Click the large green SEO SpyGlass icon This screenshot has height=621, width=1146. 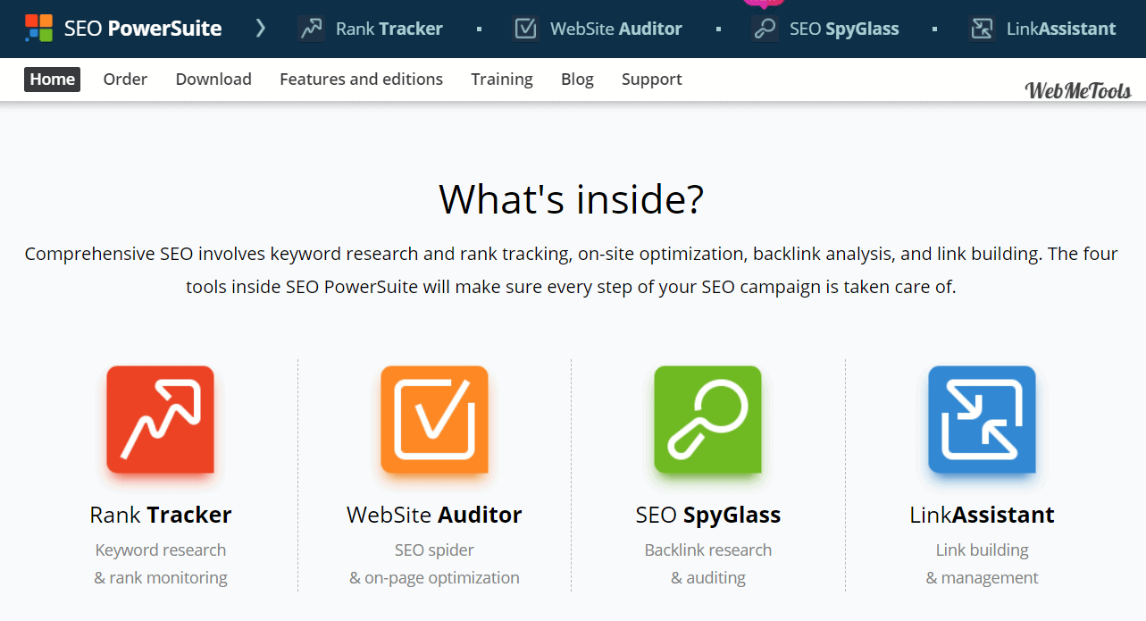tap(708, 419)
